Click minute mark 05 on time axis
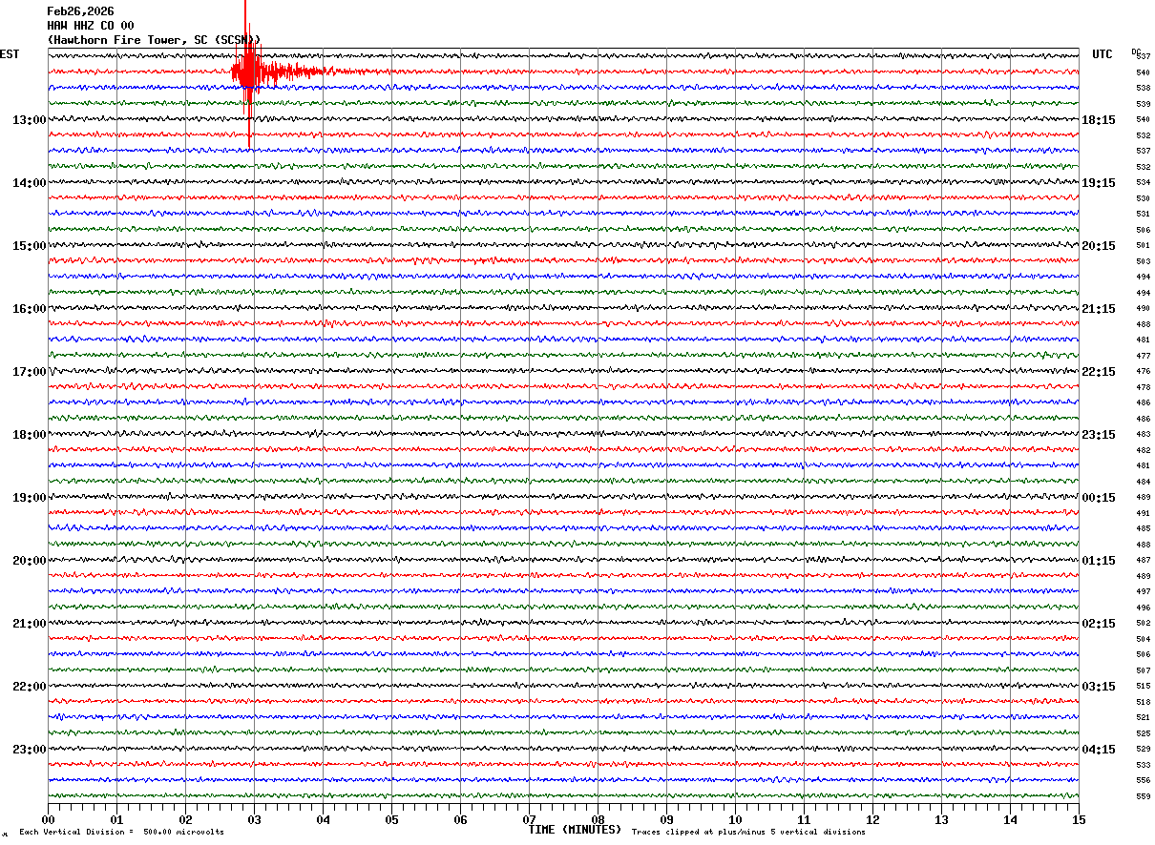The image size is (1155, 845). (392, 819)
